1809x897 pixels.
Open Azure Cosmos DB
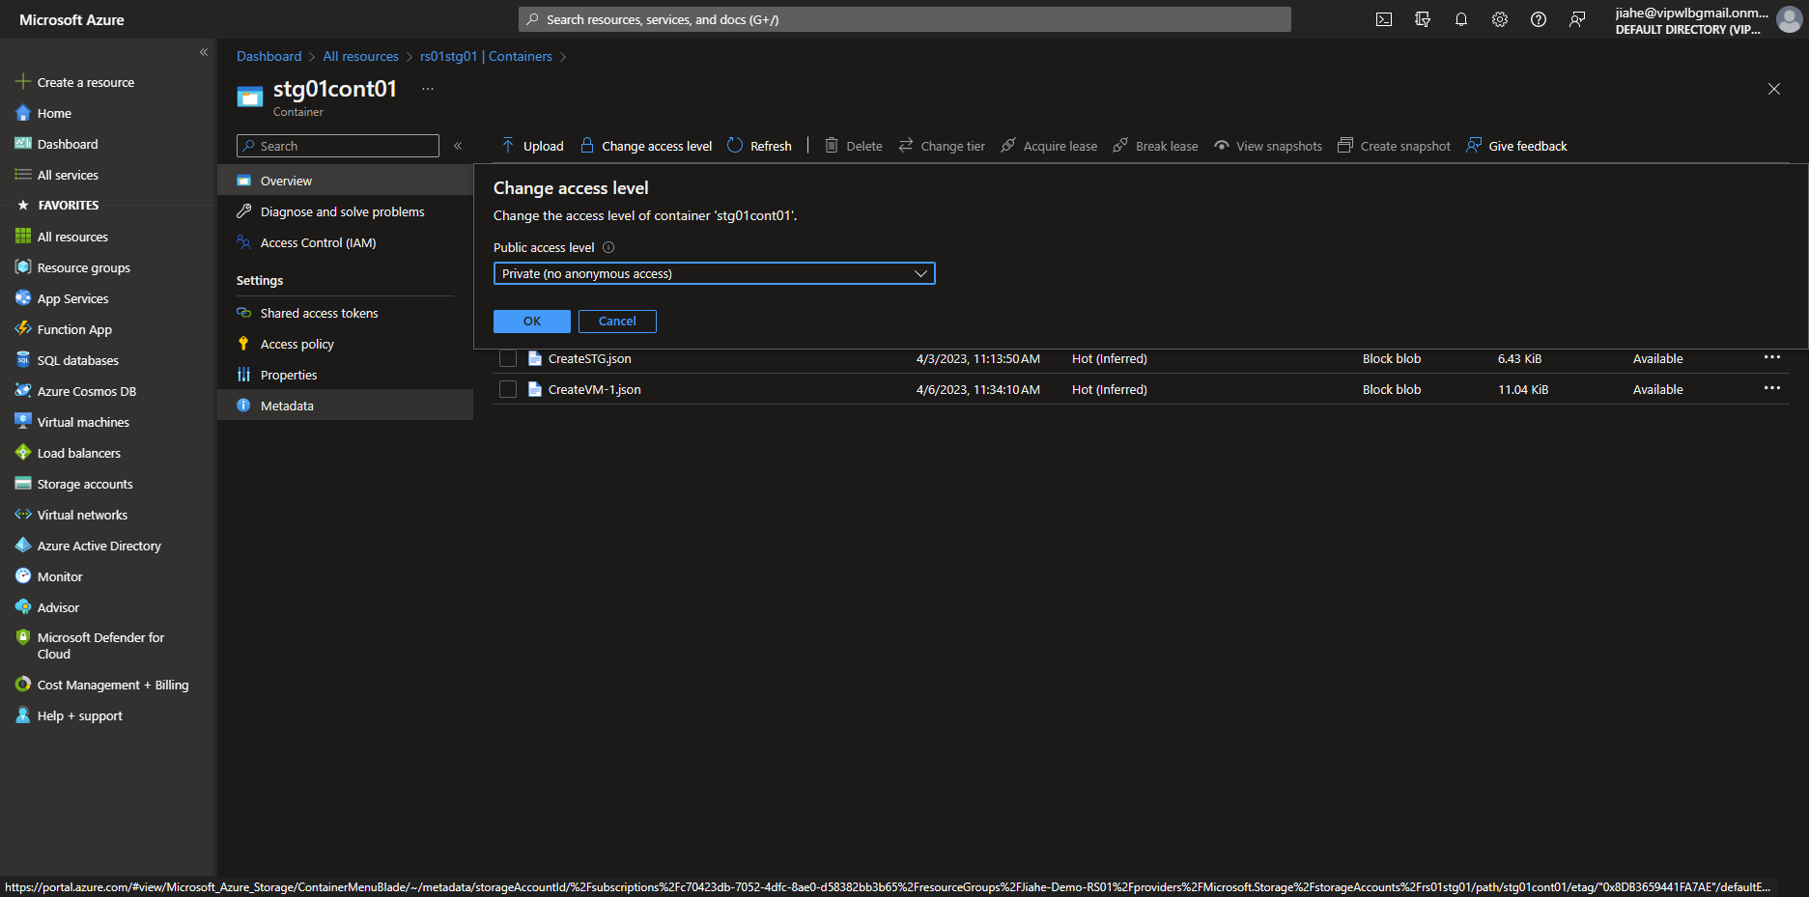108,391
